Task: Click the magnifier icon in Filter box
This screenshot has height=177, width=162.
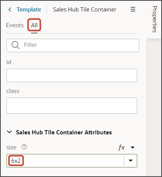Action: (x=15, y=45)
